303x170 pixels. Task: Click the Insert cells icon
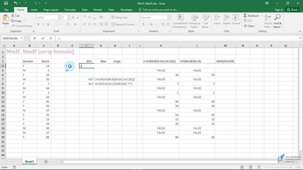coord(217,18)
